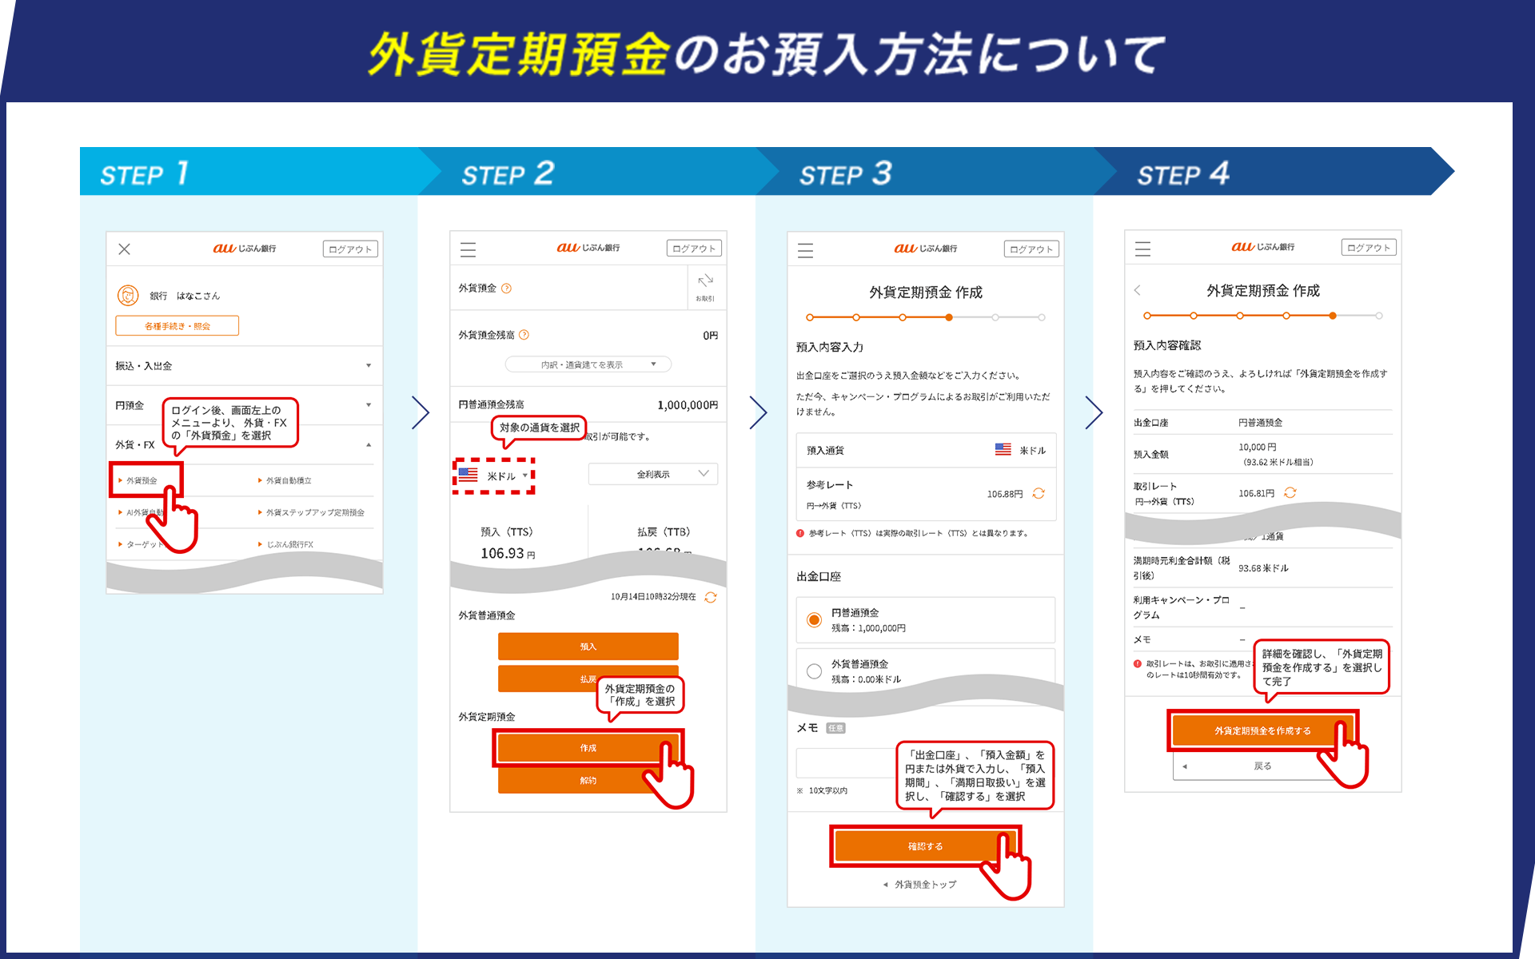Viewport: 1535px width, 959px height.
Task: Click refresh icon beside 106.81円 rate
Action: click(1290, 493)
